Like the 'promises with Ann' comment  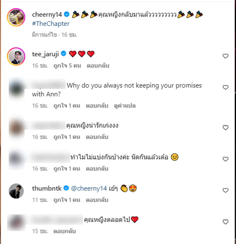point(225,87)
